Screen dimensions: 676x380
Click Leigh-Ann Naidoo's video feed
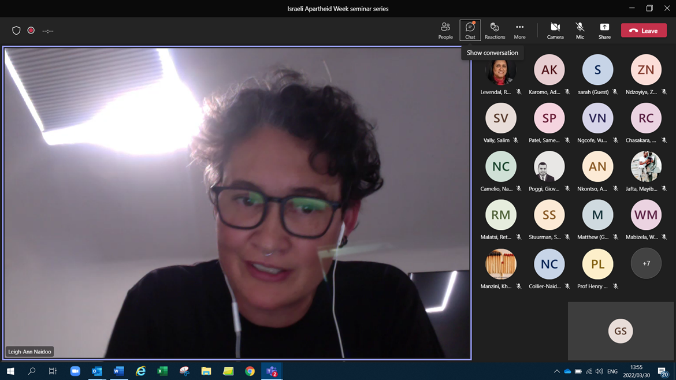click(x=237, y=203)
